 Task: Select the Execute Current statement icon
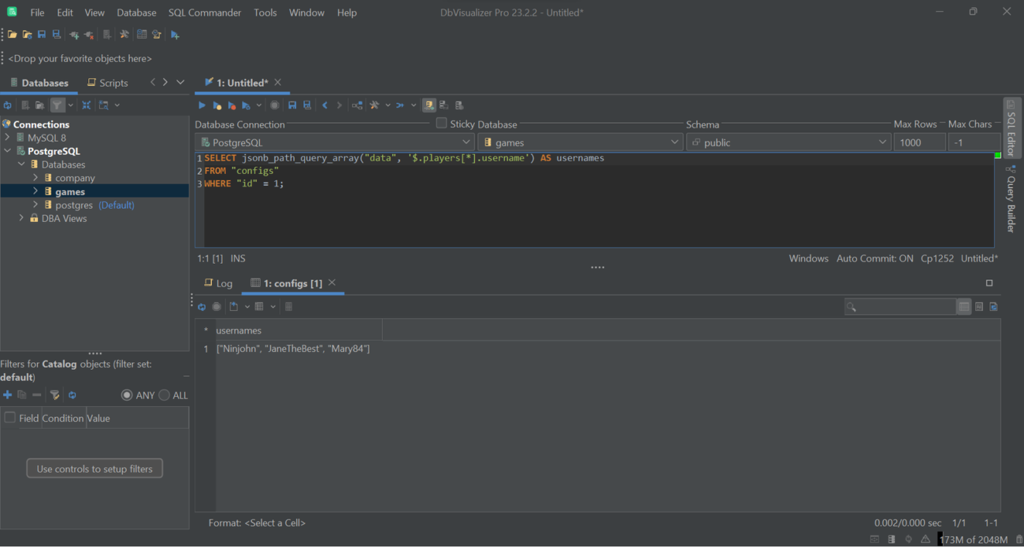(x=217, y=105)
